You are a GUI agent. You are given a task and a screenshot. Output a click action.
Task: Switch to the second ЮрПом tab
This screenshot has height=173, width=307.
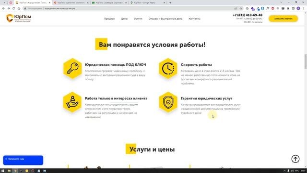[71, 3]
